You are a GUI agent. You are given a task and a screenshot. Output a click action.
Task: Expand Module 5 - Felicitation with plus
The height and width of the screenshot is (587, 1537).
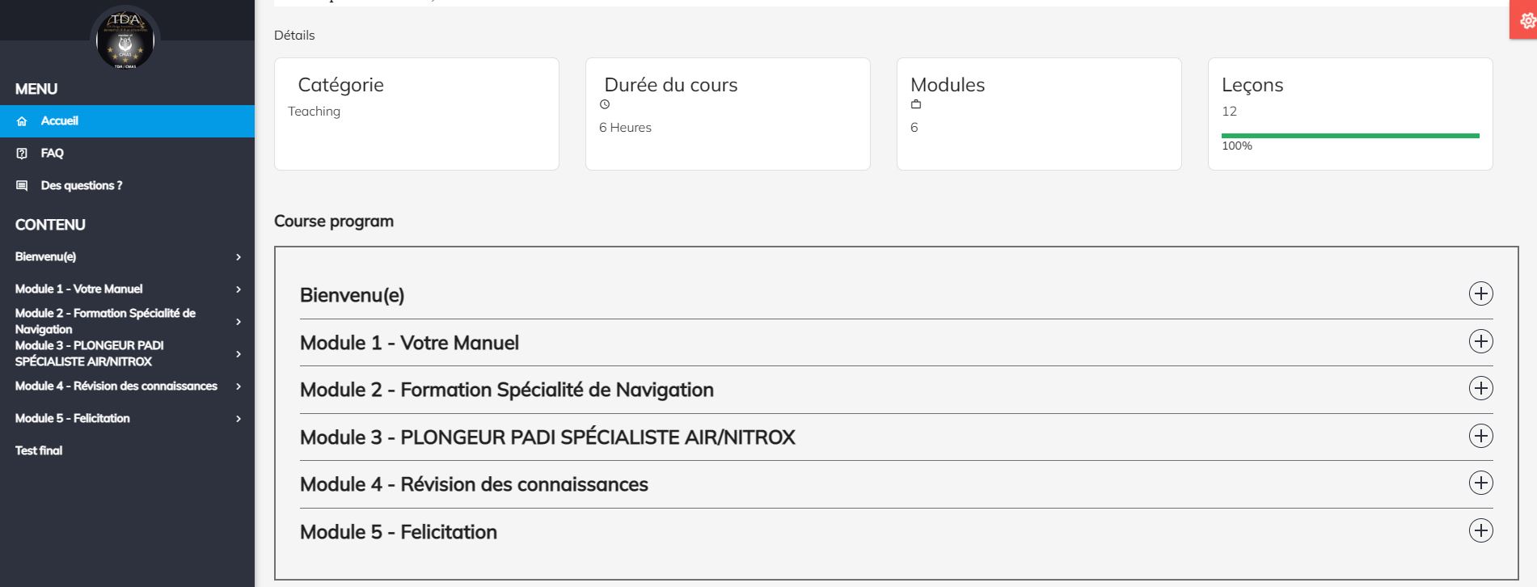click(1480, 531)
